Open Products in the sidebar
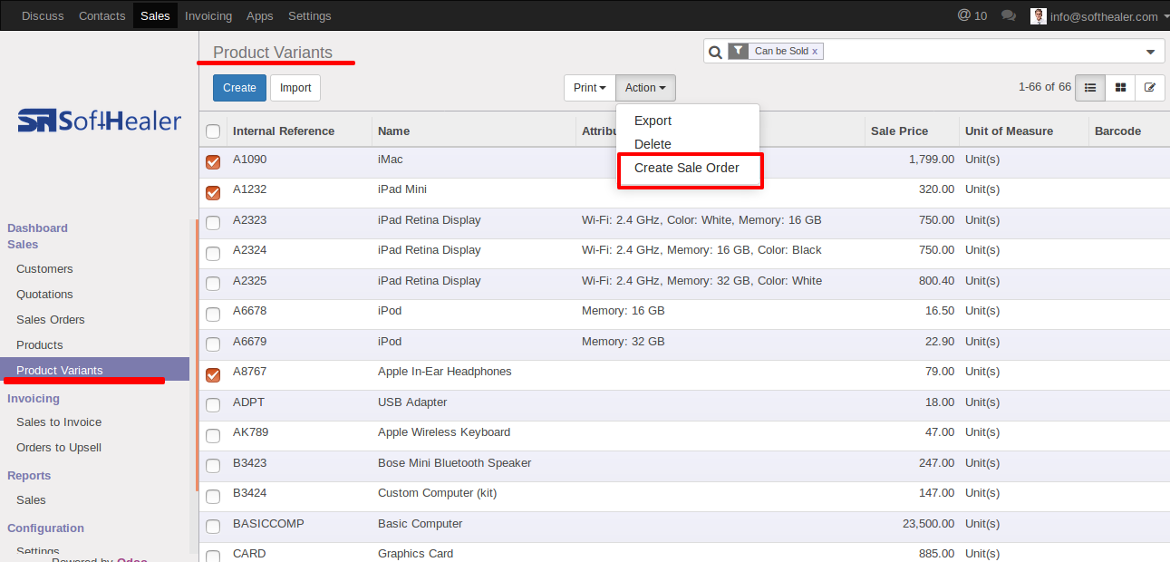1170x562 pixels. click(x=40, y=345)
